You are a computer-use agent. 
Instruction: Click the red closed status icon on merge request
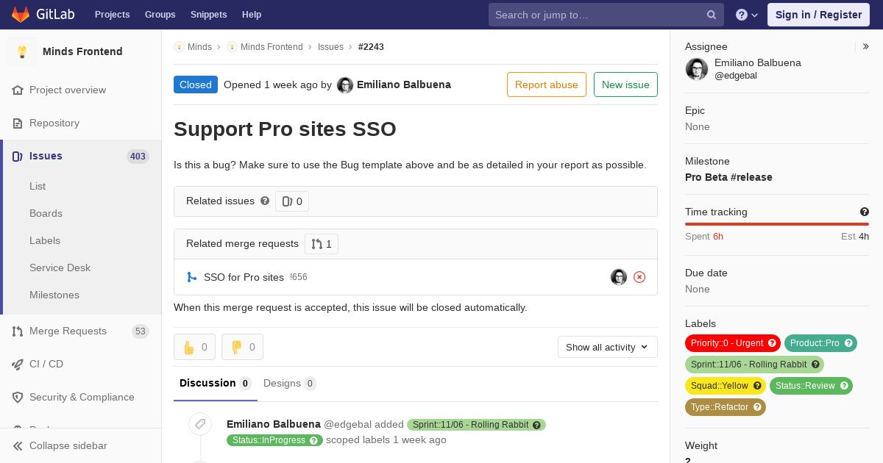pyautogui.click(x=639, y=277)
